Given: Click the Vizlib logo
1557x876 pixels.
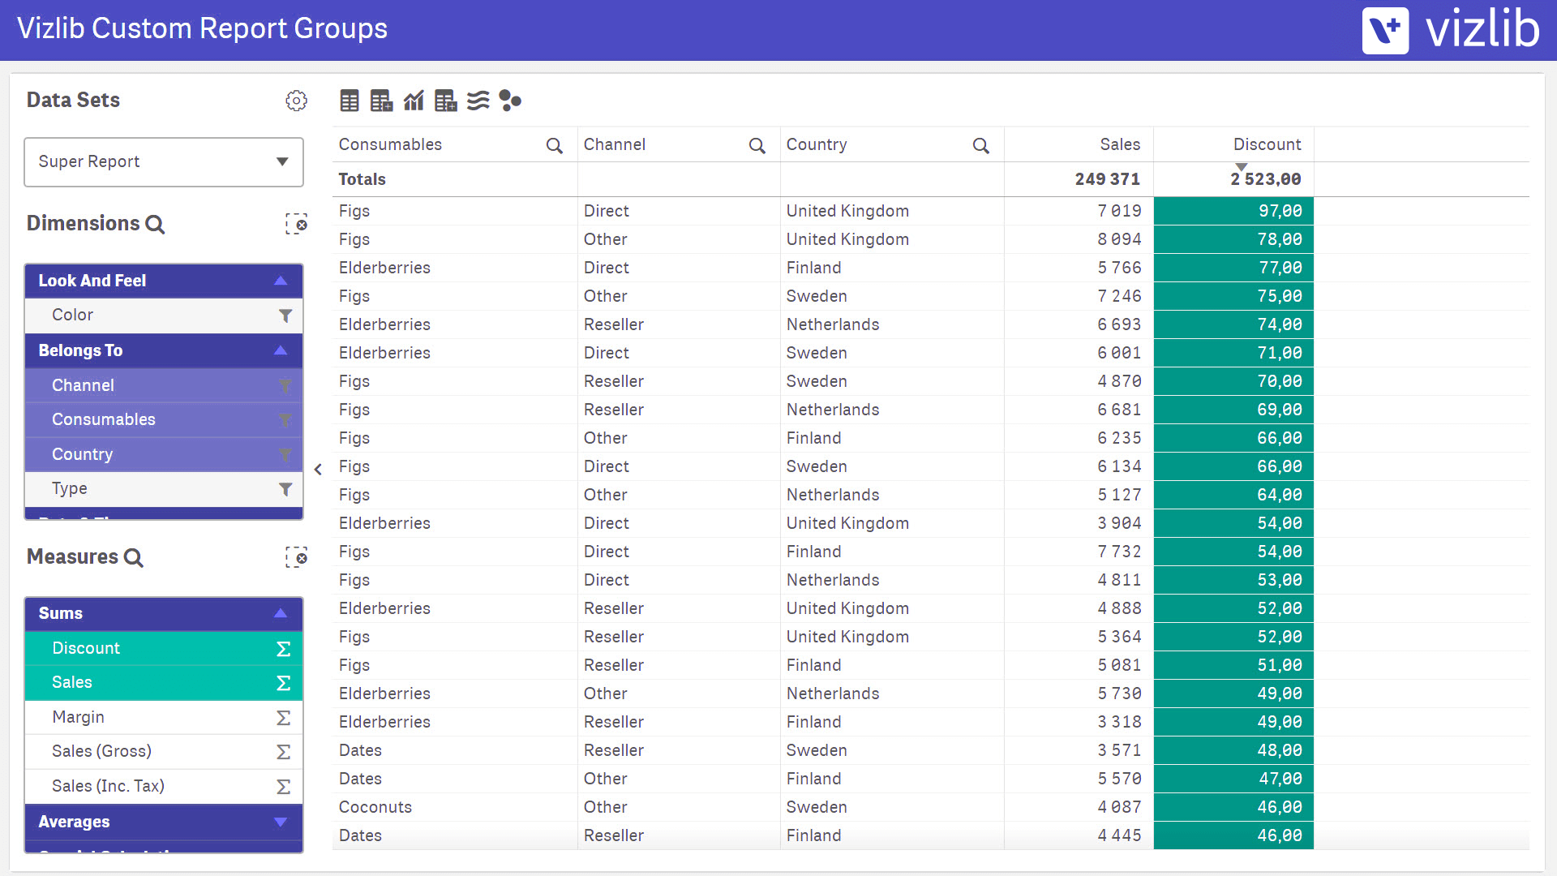Looking at the screenshot, I should click(1451, 30).
